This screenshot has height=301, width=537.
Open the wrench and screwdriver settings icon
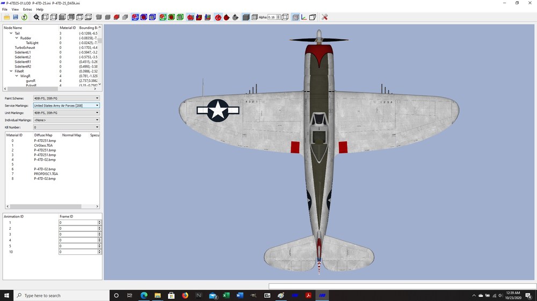(325, 17)
